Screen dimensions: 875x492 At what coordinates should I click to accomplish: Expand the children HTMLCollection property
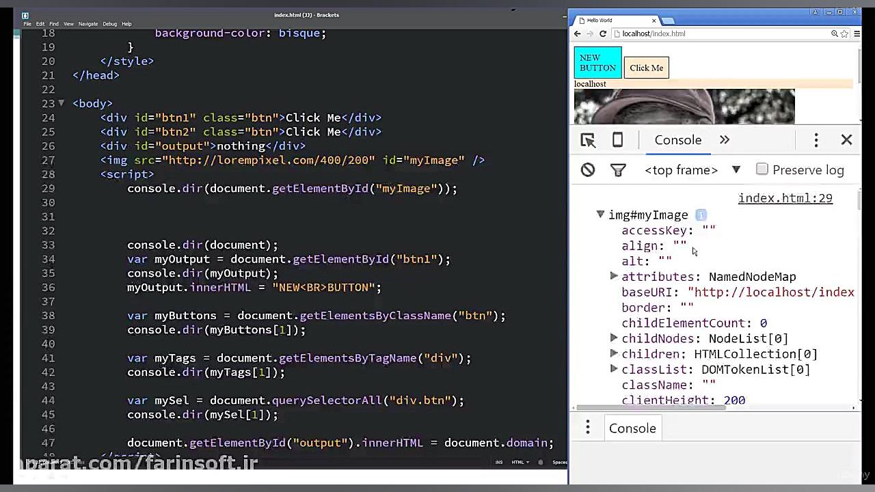tap(614, 353)
